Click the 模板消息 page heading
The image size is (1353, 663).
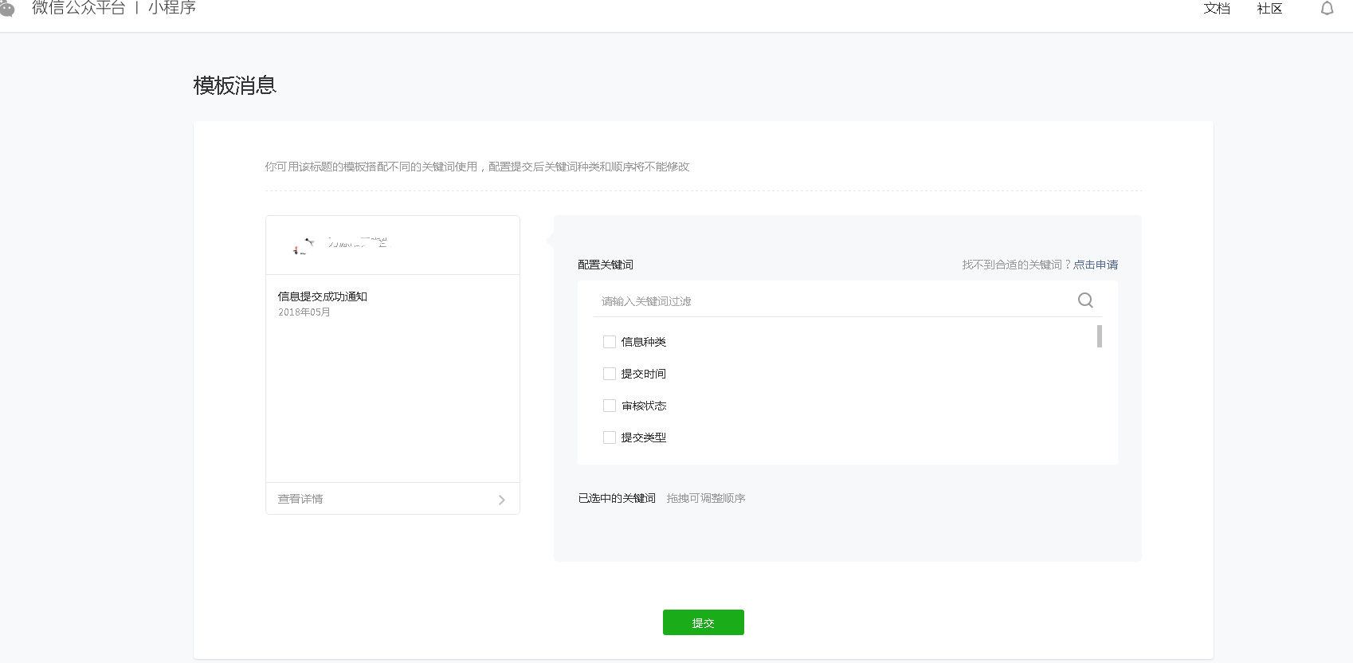coord(234,85)
